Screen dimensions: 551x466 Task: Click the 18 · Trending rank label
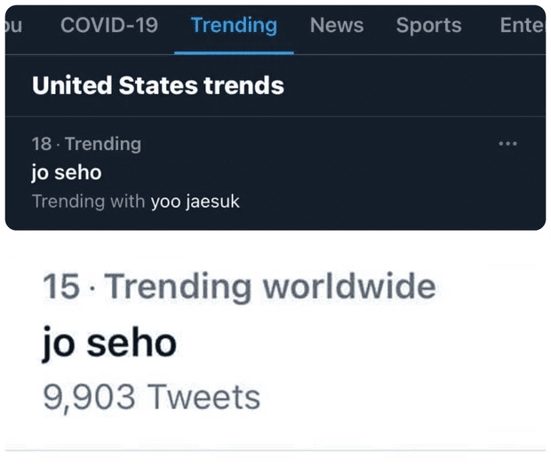point(86,144)
